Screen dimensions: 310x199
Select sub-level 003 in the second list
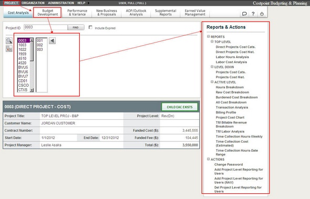tap(42, 49)
